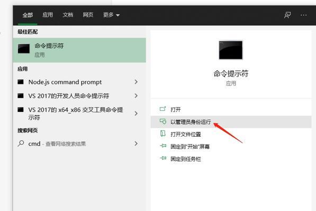Screen dimensions: 316x211
Task: Click the VS 2017的开发人员命令提示符 icon
Action: point(21,96)
